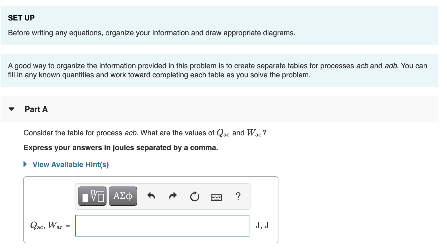The height and width of the screenshot is (249, 447).
Task: Focus the Qac, Wac answer field
Action: [x=162, y=226]
